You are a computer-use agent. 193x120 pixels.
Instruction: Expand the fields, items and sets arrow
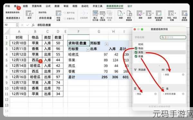(175, 13)
